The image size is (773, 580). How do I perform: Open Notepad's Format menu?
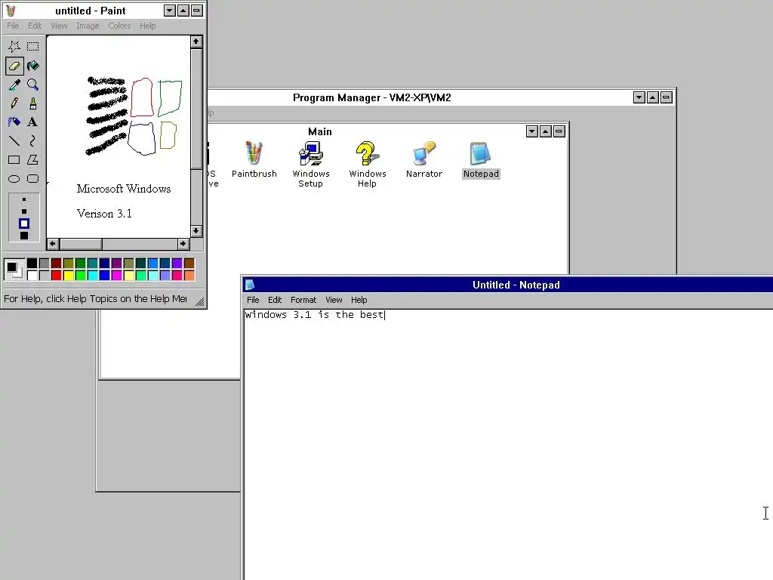pyautogui.click(x=303, y=300)
